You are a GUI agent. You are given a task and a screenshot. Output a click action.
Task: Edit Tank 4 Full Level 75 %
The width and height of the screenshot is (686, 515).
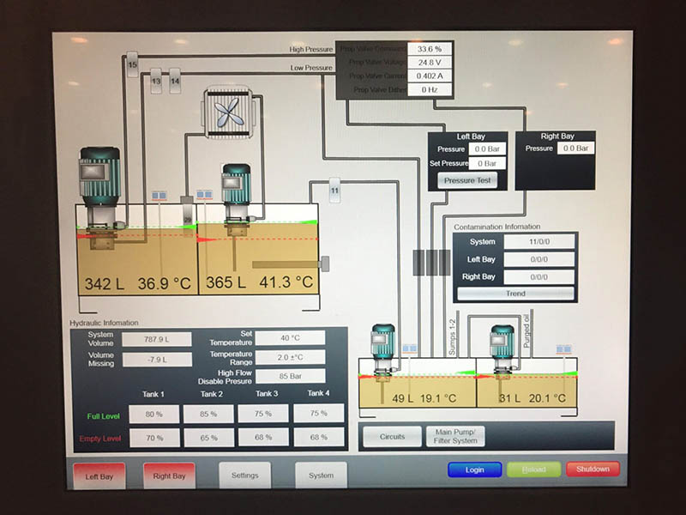point(318,413)
